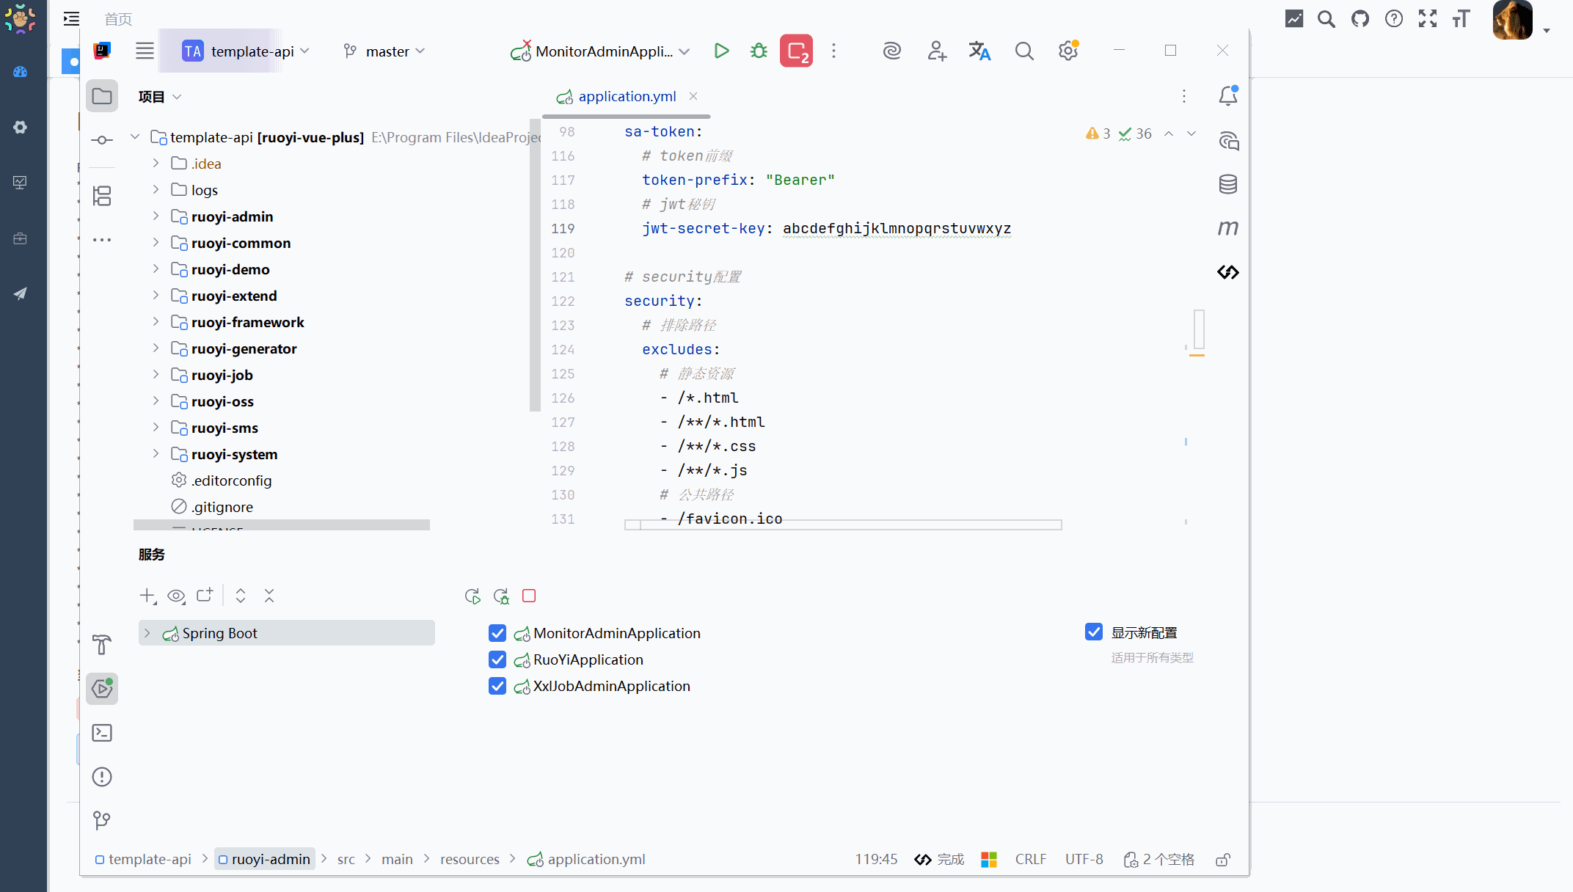Viewport: 1573px width, 892px height.
Task: Open the Problems tool window icon
Action: [x=102, y=777]
